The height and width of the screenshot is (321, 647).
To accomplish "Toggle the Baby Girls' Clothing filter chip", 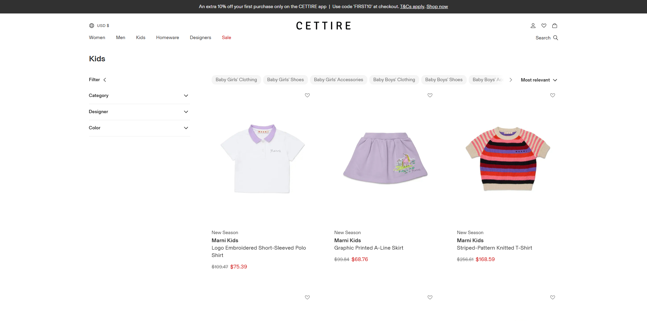I will pyautogui.click(x=236, y=80).
